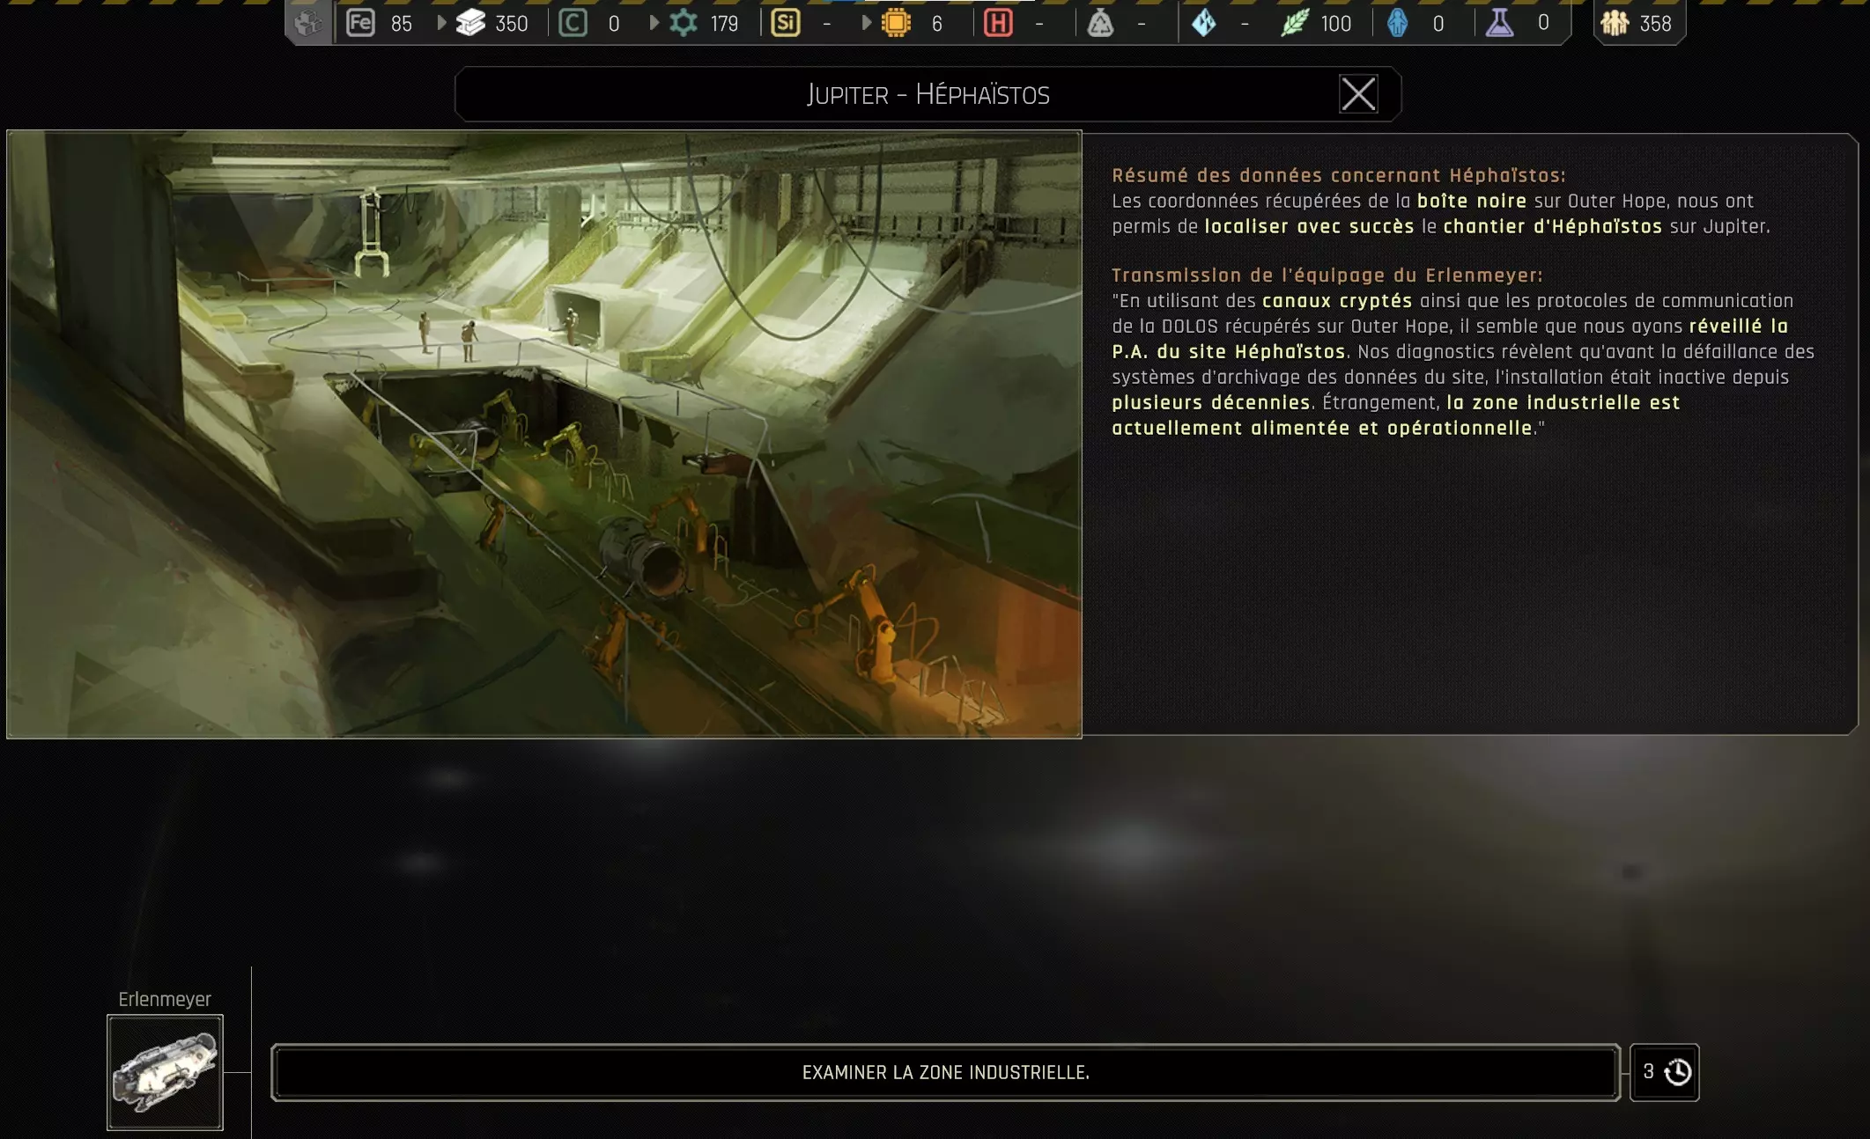Click the blue ice crystal icon
The width and height of the screenshot is (1870, 1139).
tap(1203, 23)
